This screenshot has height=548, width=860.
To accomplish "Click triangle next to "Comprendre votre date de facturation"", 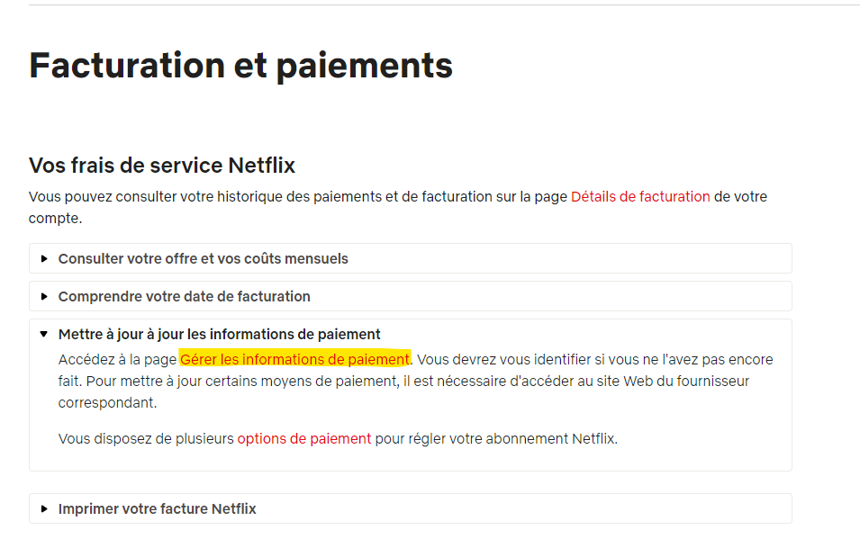I will click(44, 297).
